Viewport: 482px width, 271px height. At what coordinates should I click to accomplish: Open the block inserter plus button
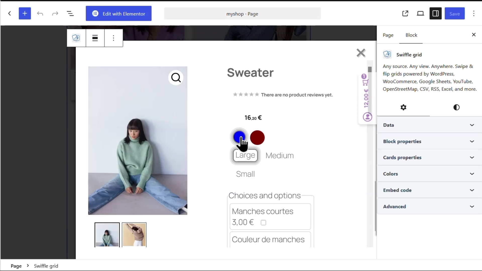point(25,14)
